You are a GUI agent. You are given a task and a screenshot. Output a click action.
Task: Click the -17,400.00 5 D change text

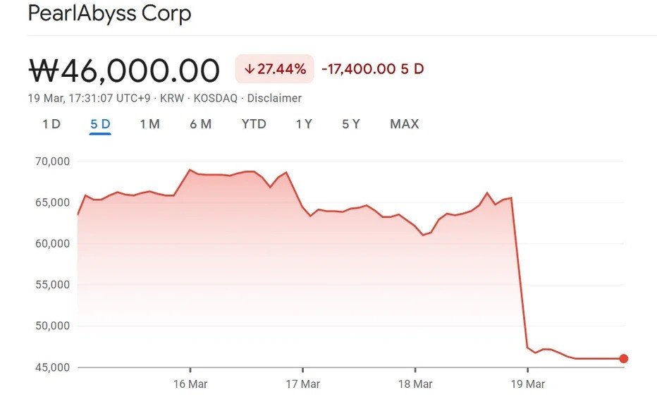372,69
